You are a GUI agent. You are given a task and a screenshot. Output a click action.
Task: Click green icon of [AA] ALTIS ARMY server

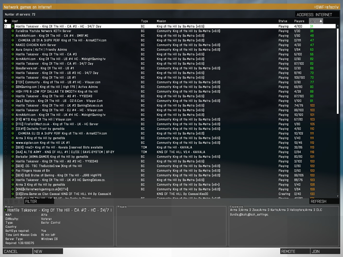pos(13,152)
